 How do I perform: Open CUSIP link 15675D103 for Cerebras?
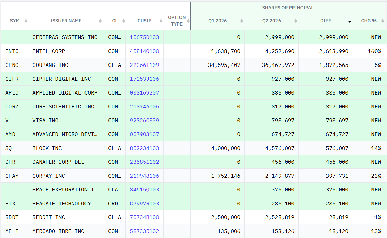coord(144,37)
